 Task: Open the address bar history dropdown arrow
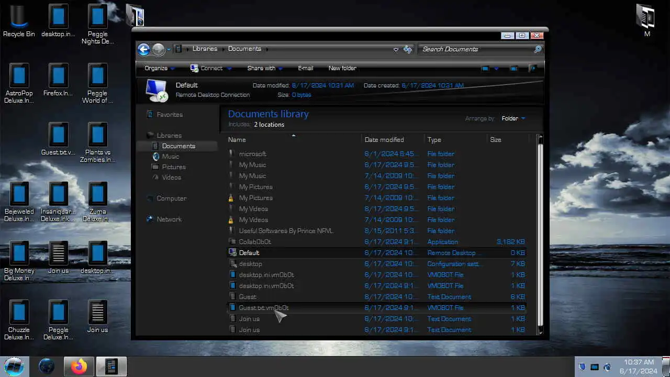pos(396,49)
